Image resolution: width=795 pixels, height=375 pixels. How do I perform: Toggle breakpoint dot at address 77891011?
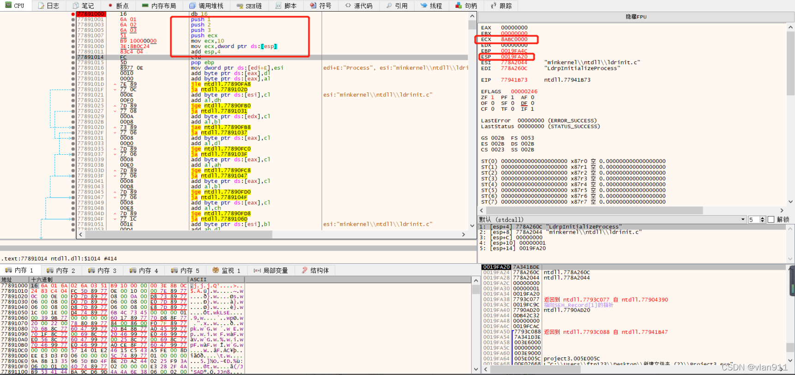[x=73, y=52]
